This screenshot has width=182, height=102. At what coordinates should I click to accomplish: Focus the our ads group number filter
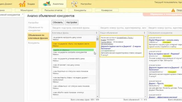(x=123, y=28)
